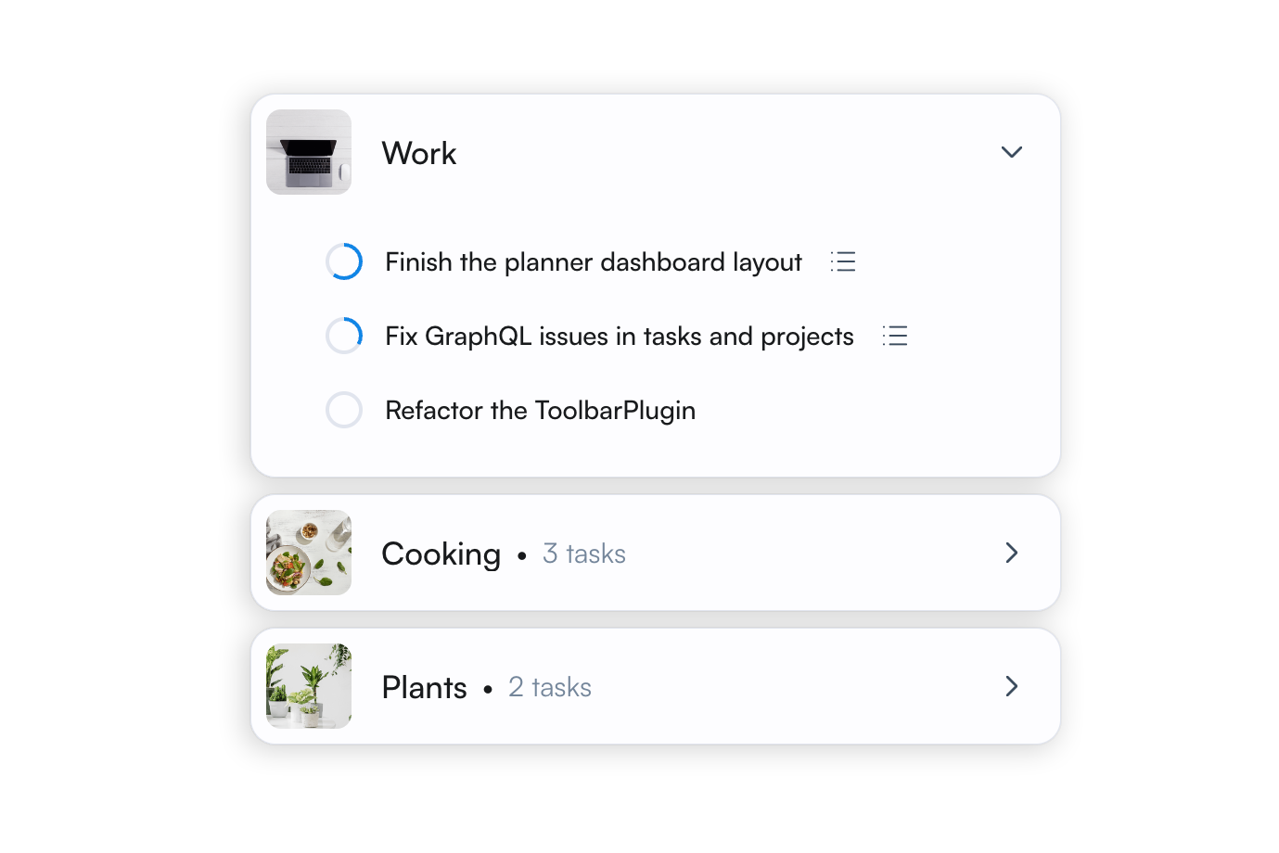
Task: Open 'Refactor the ToolbarPlugin' task text
Action: click(540, 411)
